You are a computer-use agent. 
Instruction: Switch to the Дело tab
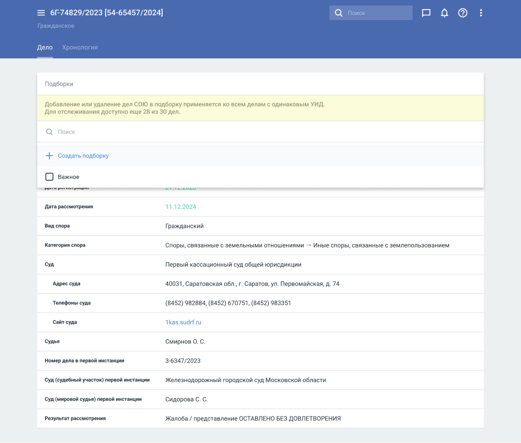pos(45,47)
